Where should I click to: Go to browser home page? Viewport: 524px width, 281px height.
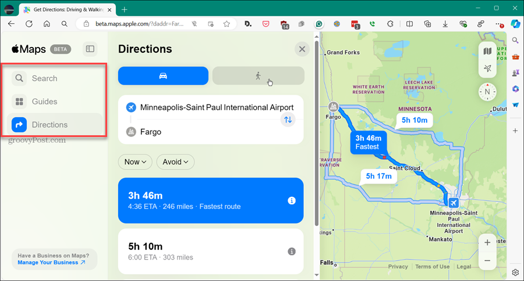(x=47, y=24)
